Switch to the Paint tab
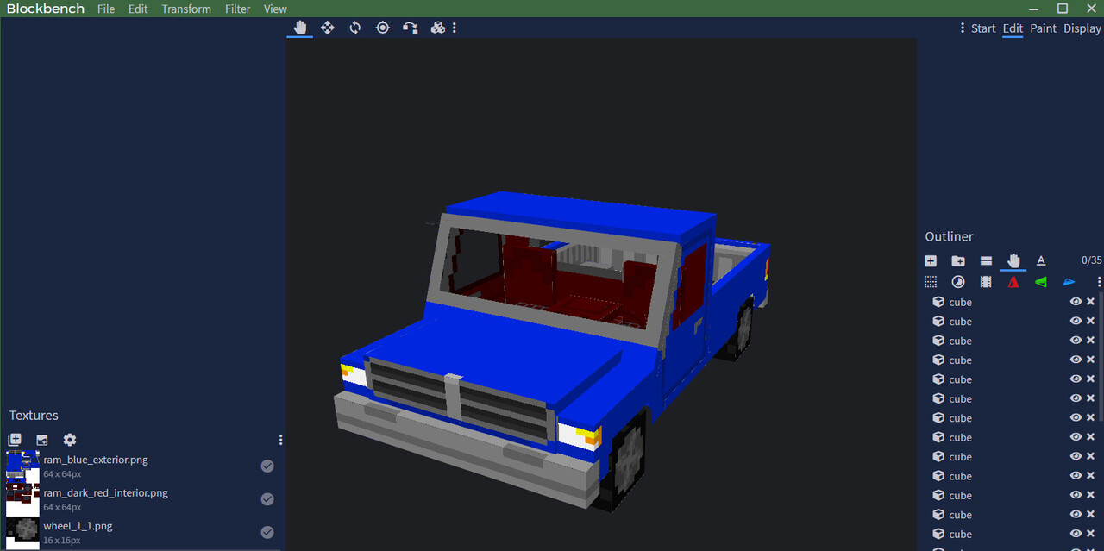 (1043, 28)
